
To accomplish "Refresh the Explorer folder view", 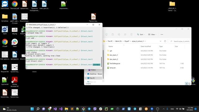I will tap(165, 41).
